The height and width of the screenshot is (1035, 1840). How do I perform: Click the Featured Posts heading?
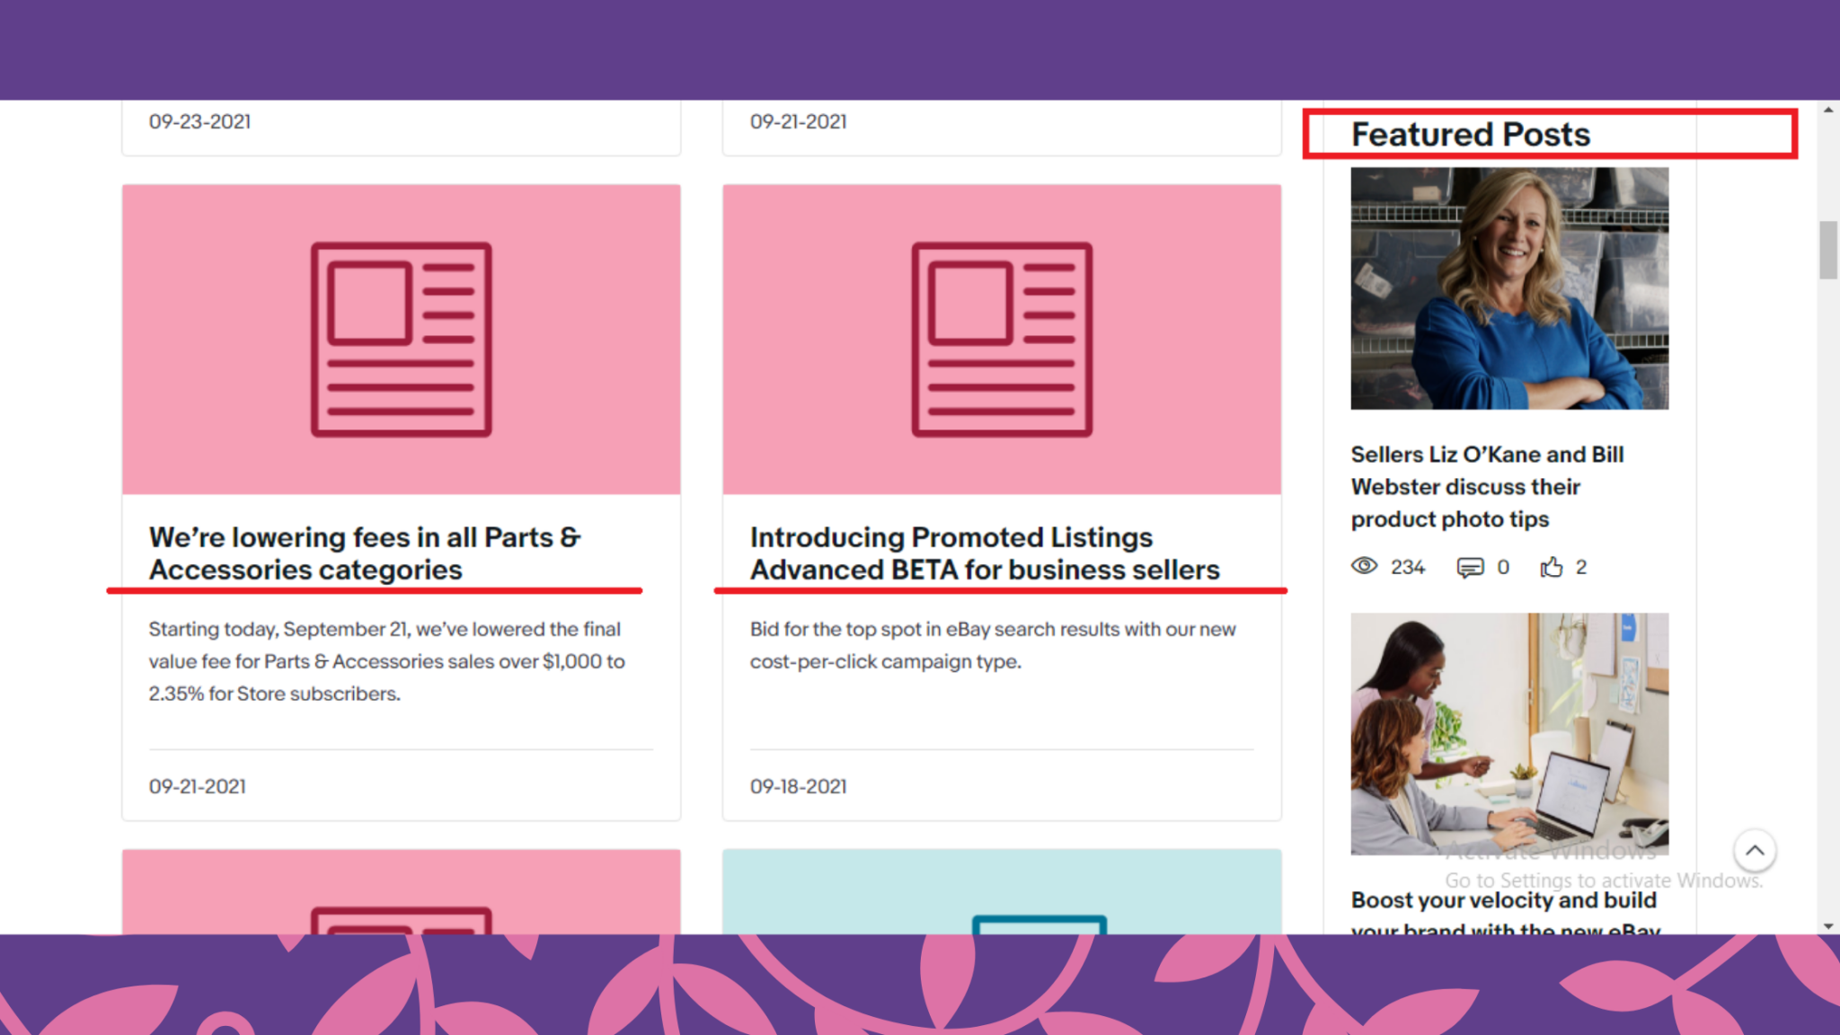(x=1470, y=135)
